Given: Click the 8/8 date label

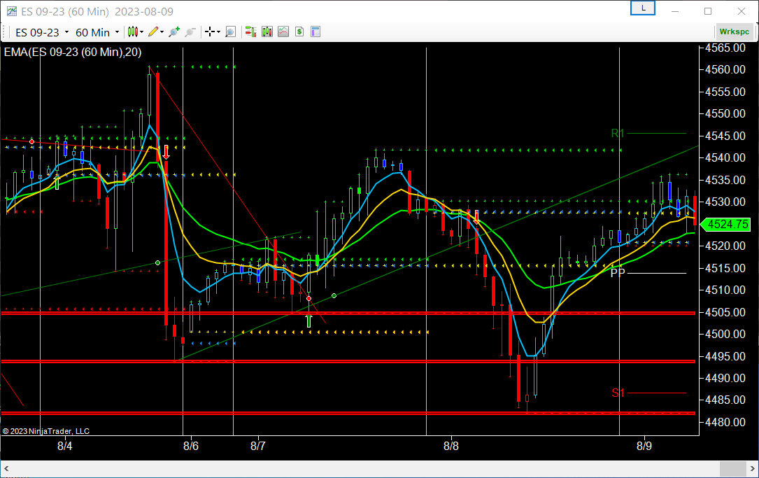Looking at the screenshot, I should pos(451,446).
